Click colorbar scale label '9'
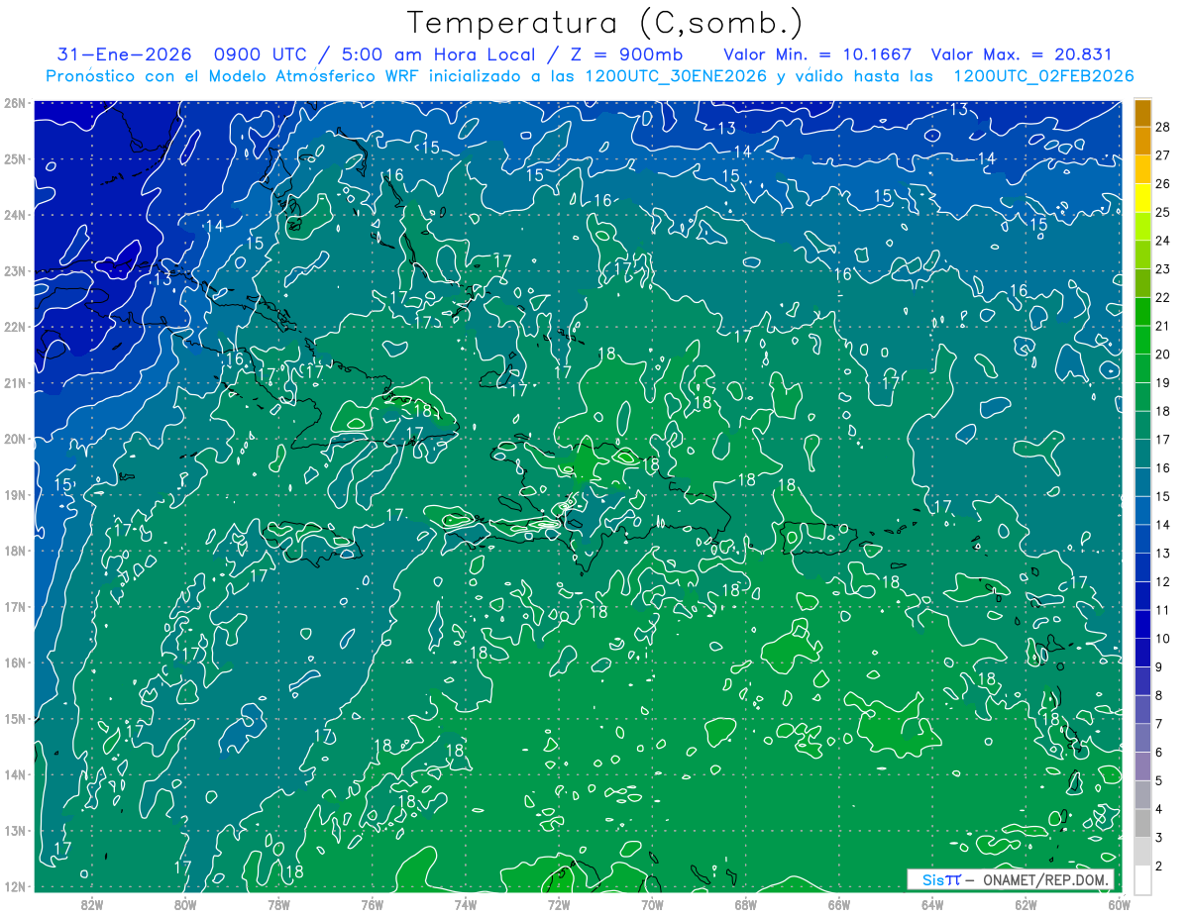1189x918 pixels. (1159, 667)
